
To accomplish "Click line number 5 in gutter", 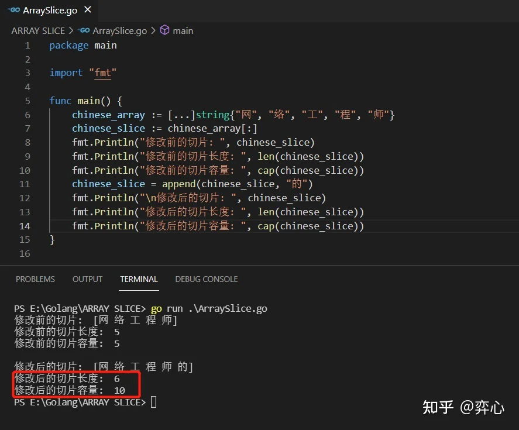I will click(28, 101).
